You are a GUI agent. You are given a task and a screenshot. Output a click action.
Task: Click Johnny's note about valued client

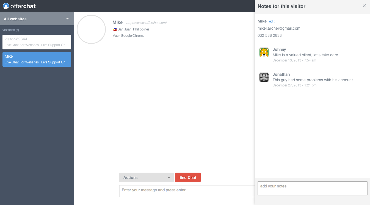(306, 55)
